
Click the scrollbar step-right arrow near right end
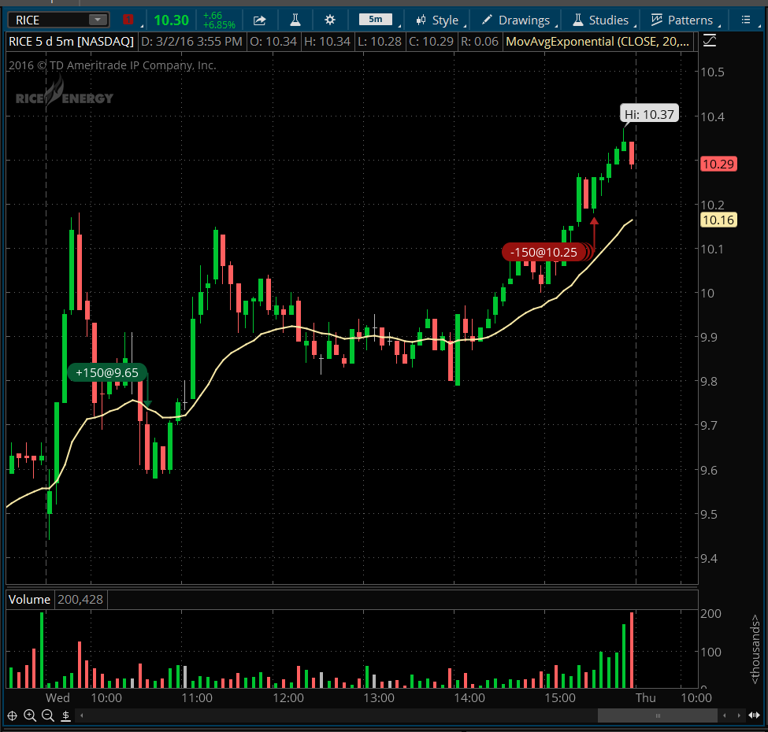(x=739, y=715)
